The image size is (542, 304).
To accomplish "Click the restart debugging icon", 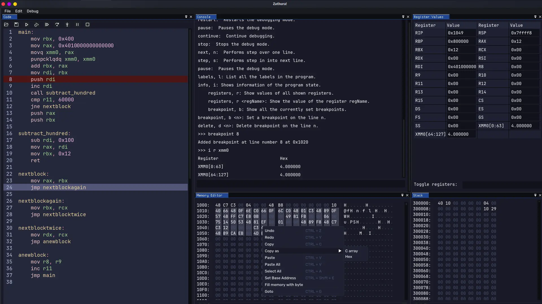I will [x=36, y=25].
